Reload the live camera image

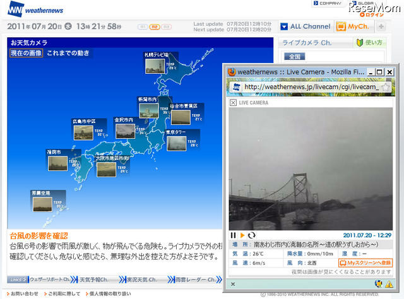click(251, 235)
